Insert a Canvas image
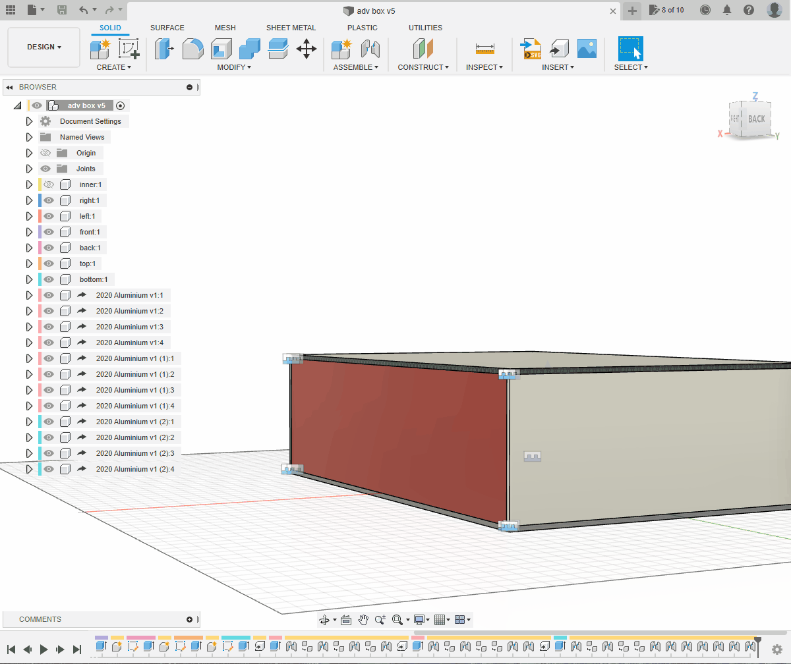The height and width of the screenshot is (664, 791). [587, 49]
